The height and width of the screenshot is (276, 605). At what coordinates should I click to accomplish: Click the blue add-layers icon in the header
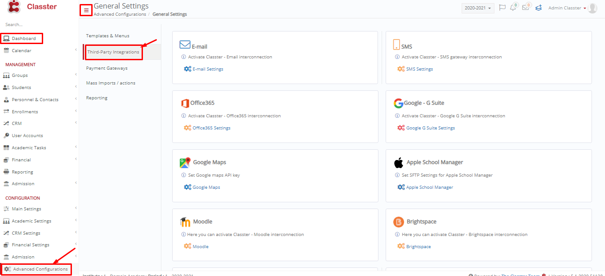pyautogui.click(x=538, y=8)
